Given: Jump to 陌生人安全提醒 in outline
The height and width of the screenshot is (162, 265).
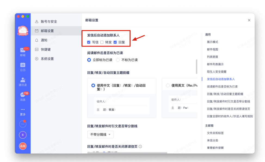Looking at the screenshot, I should [217, 72].
